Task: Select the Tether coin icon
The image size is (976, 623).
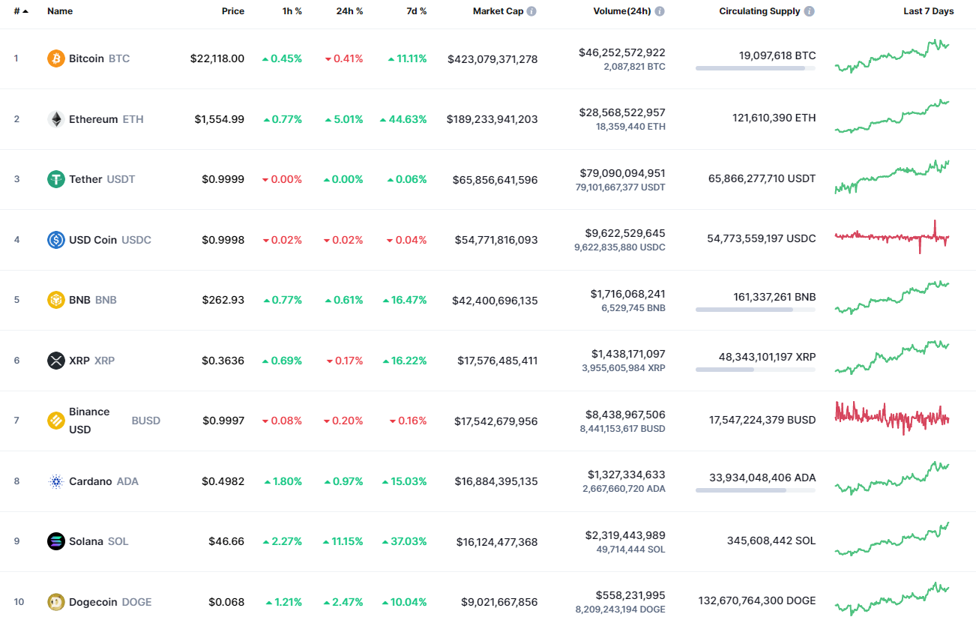Action: 55,178
